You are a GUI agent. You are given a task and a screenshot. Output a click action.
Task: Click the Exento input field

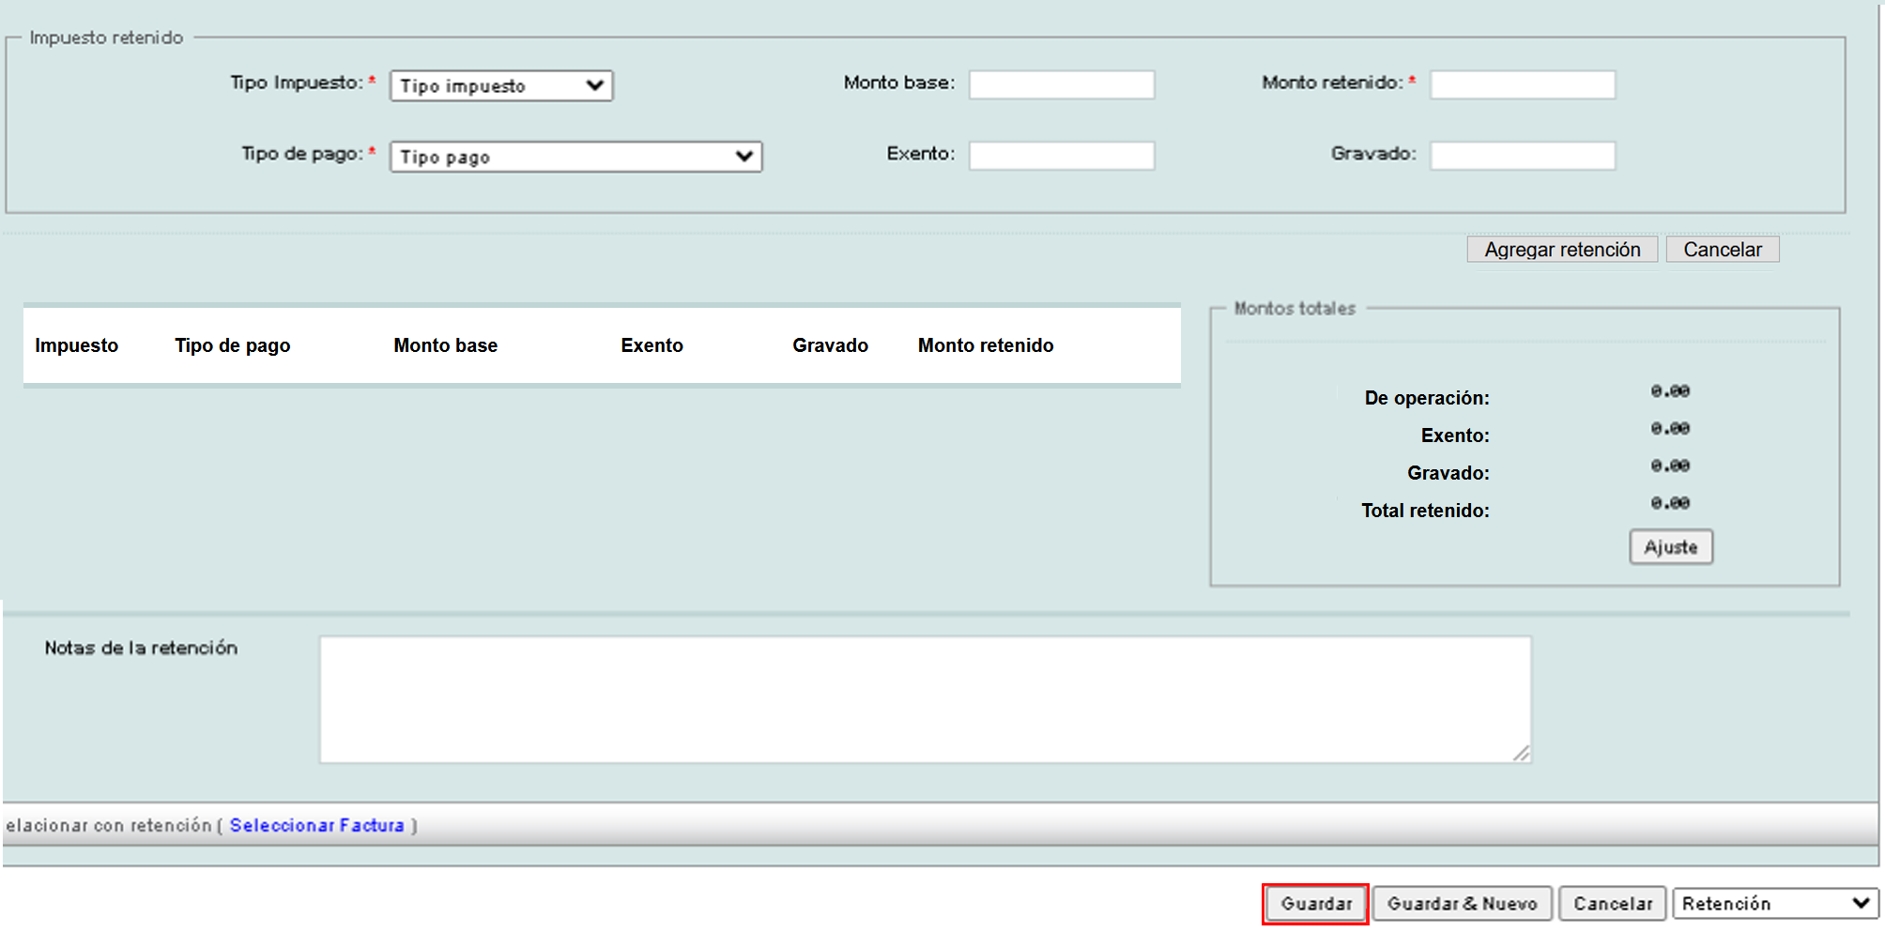click(1061, 155)
